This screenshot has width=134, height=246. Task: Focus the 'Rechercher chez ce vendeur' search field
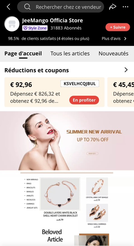pos(60,7)
